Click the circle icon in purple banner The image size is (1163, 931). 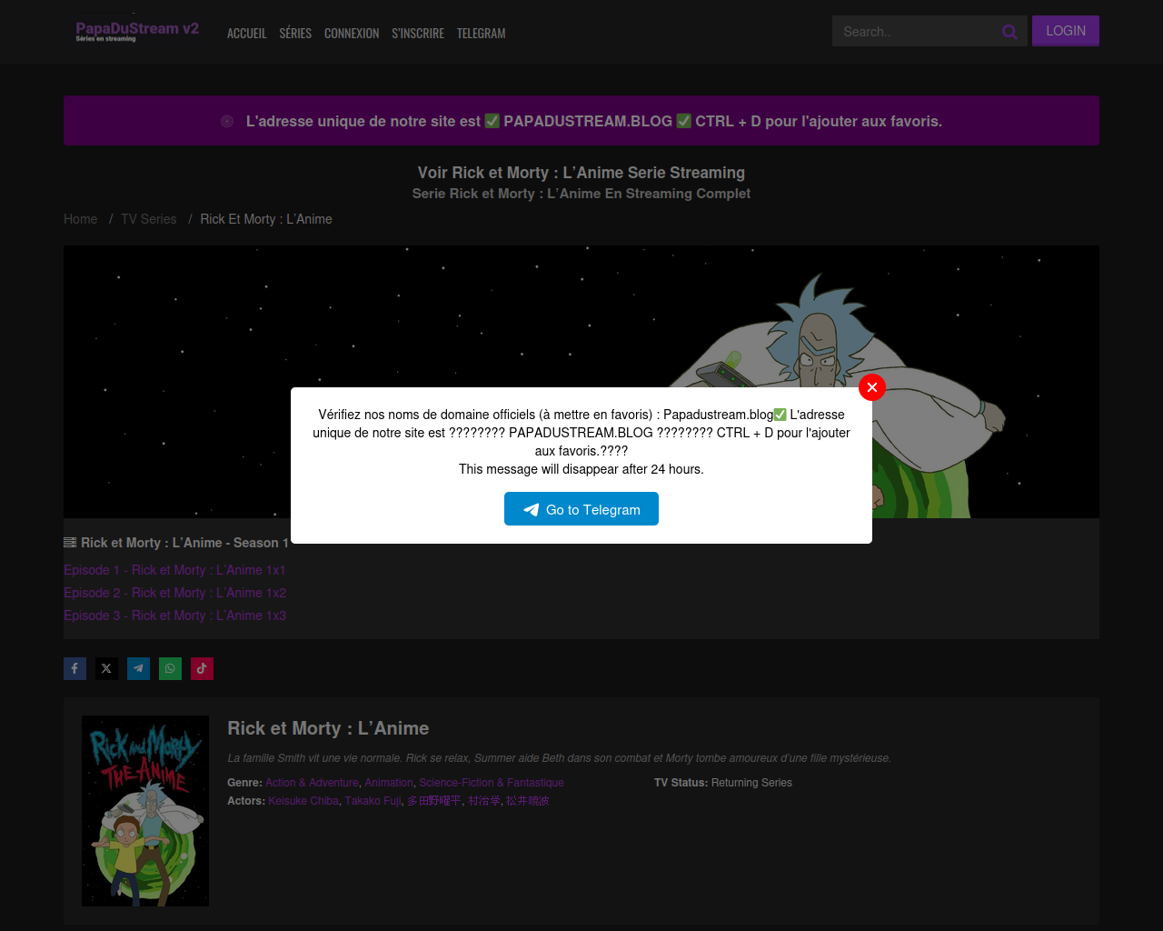tap(227, 121)
